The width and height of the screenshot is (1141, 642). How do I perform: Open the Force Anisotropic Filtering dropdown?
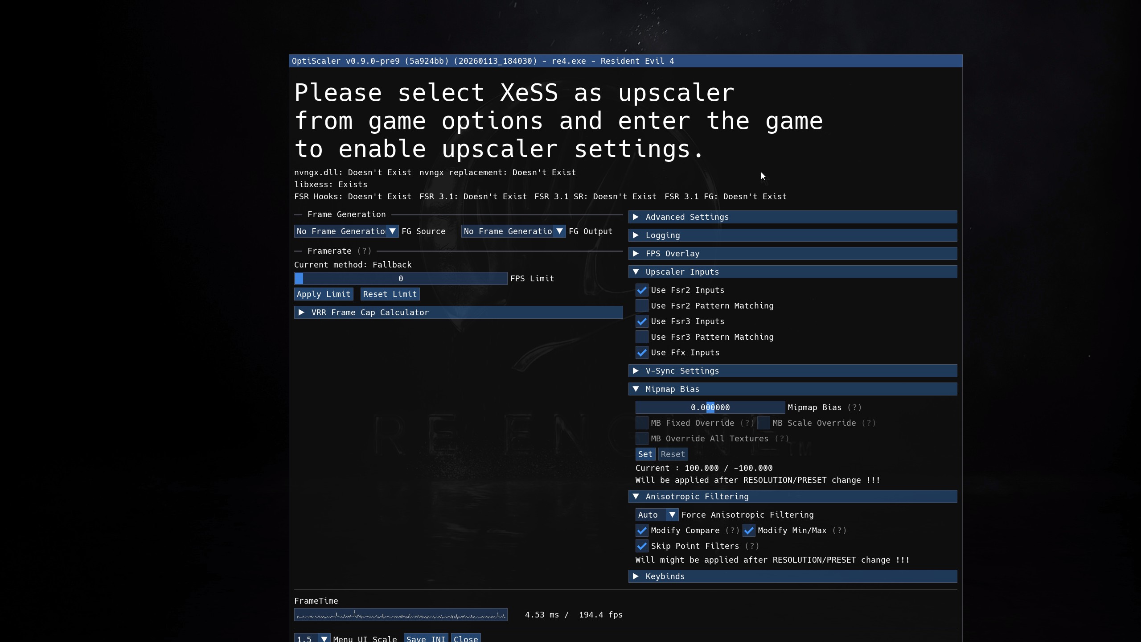point(657,515)
